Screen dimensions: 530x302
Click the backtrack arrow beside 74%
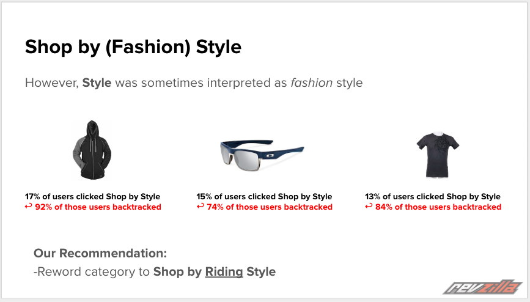click(x=200, y=207)
